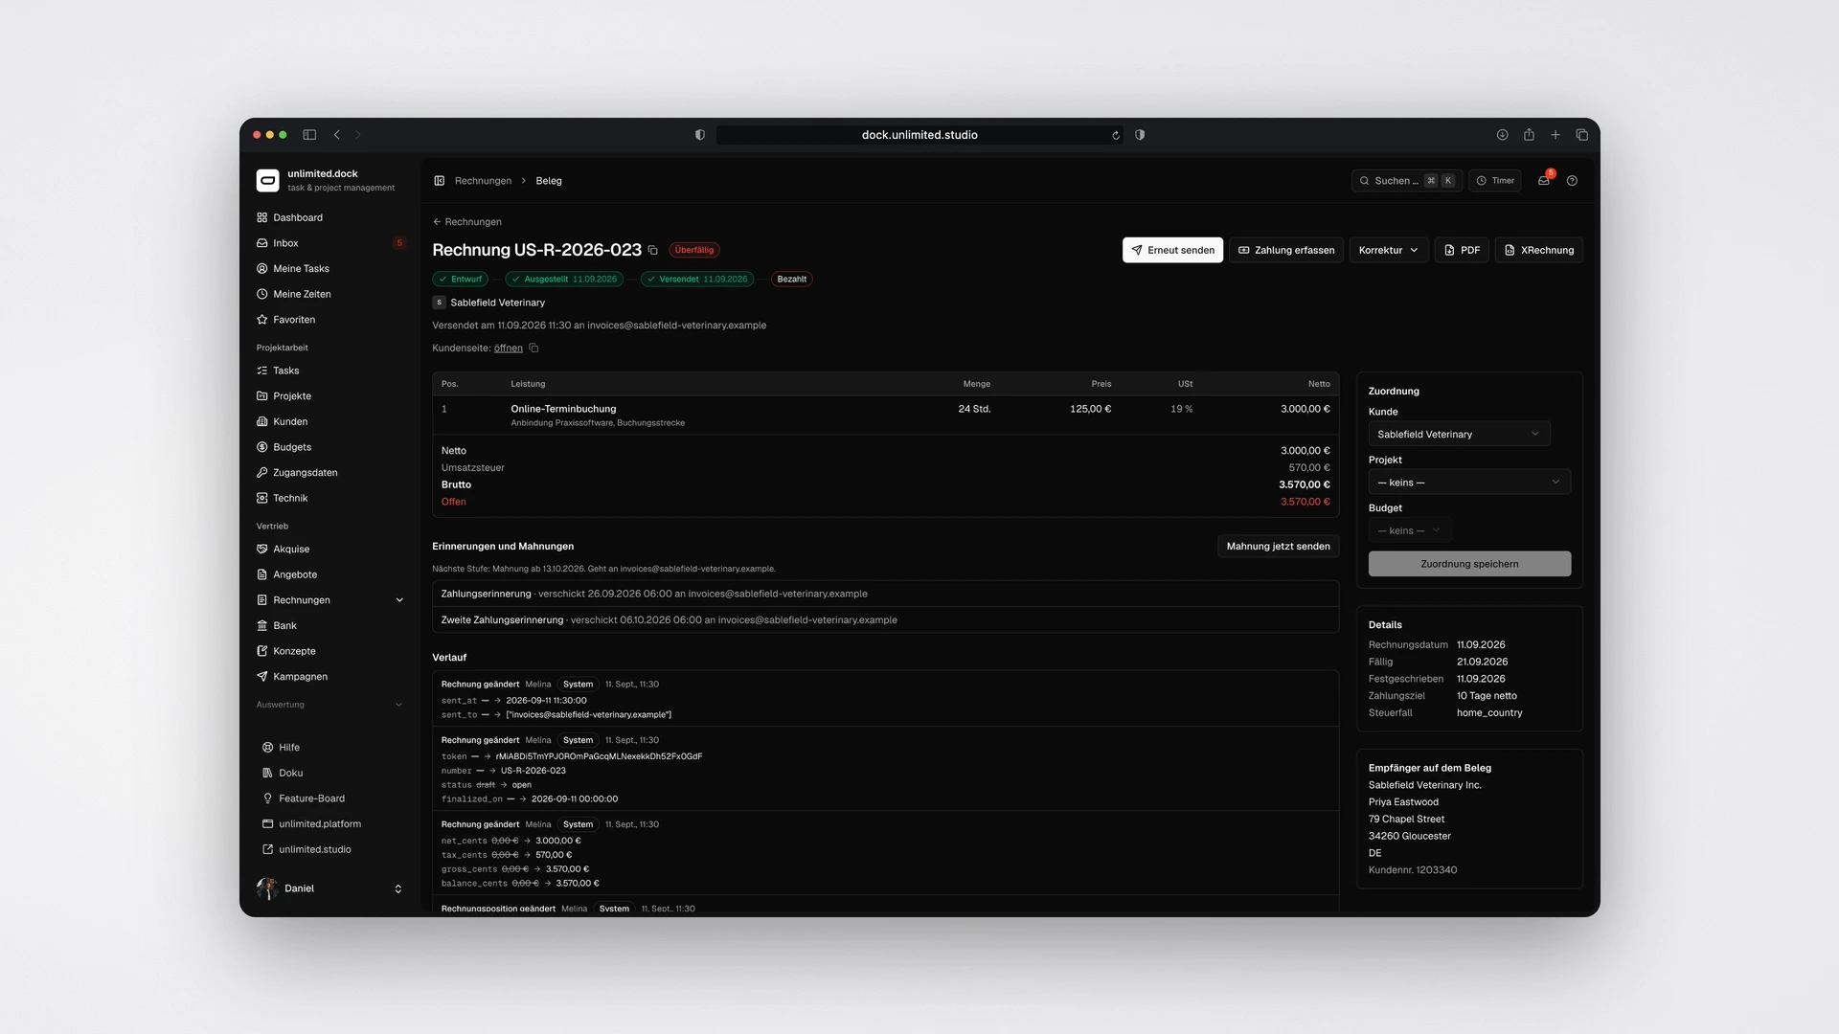Viewport: 1839px width, 1034px height.
Task: Toggle the Safari sidebar button
Action: point(309,135)
